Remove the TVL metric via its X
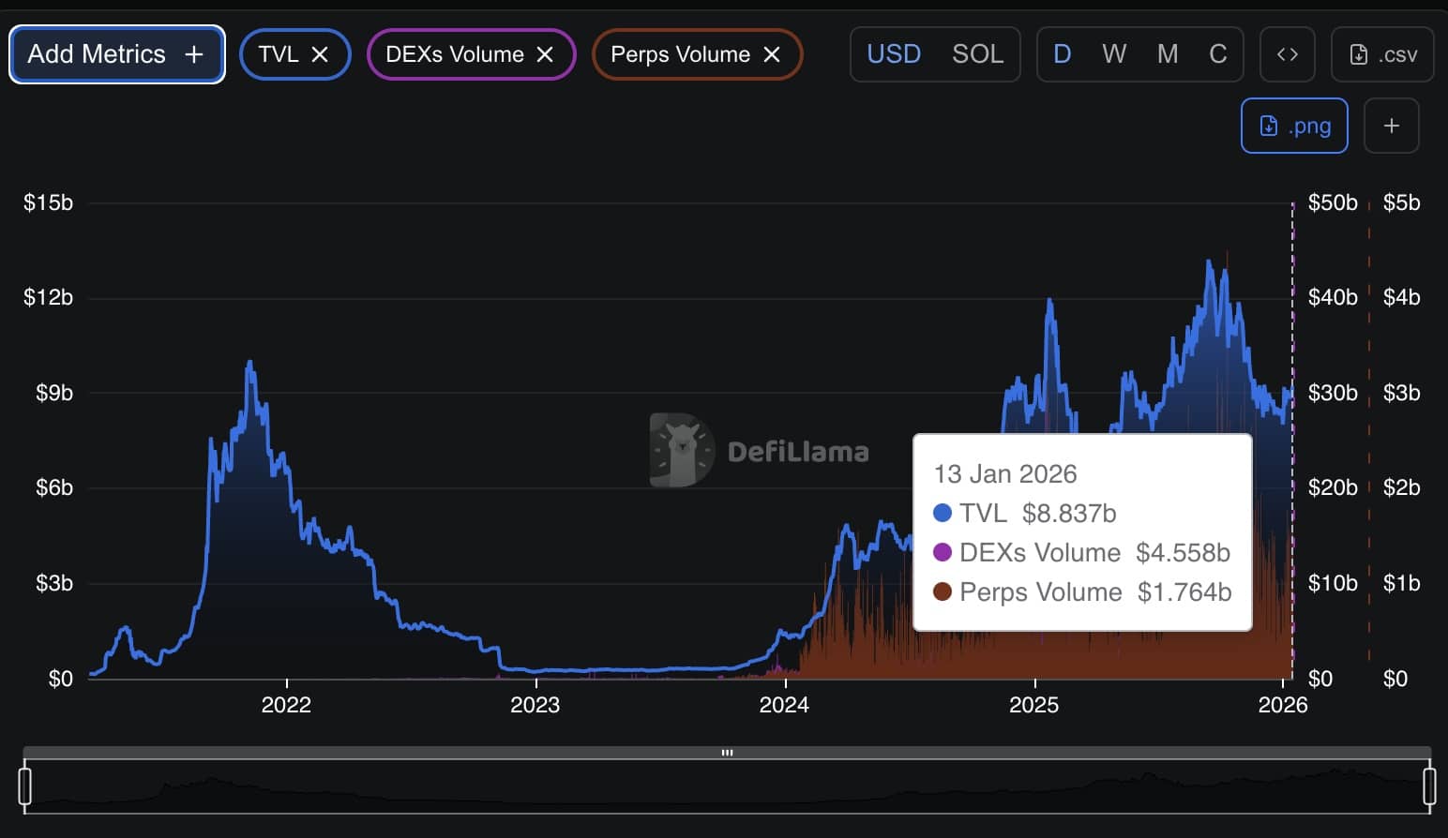 tap(320, 54)
